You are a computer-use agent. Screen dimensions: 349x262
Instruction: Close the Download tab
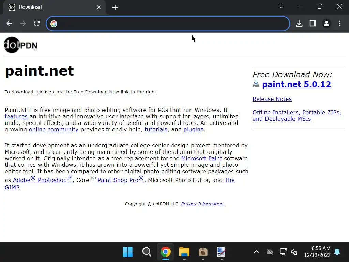click(99, 8)
